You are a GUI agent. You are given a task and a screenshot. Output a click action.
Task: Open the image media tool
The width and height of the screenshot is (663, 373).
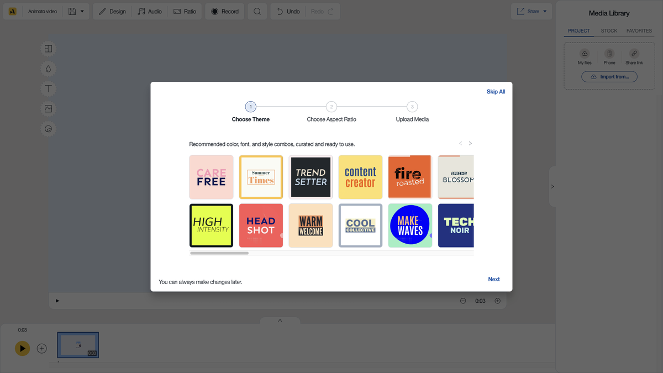pyautogui.click(x=48, y=108)
